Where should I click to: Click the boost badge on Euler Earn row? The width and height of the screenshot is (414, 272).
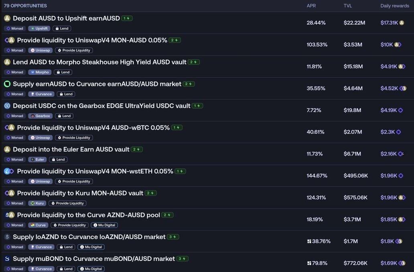pos(137,149)
